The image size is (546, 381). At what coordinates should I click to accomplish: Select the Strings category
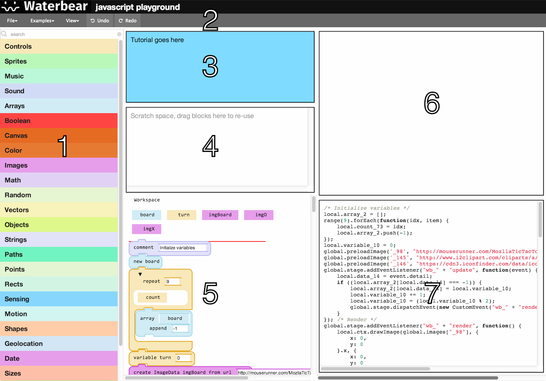pos(59,239)
